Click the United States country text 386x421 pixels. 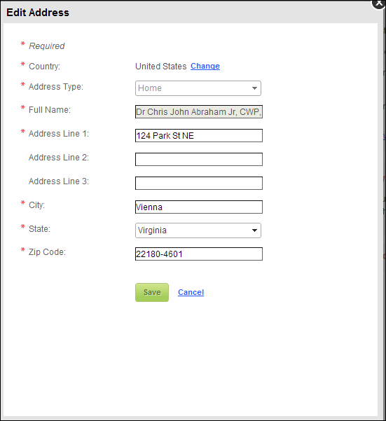(x=161, y=66)
